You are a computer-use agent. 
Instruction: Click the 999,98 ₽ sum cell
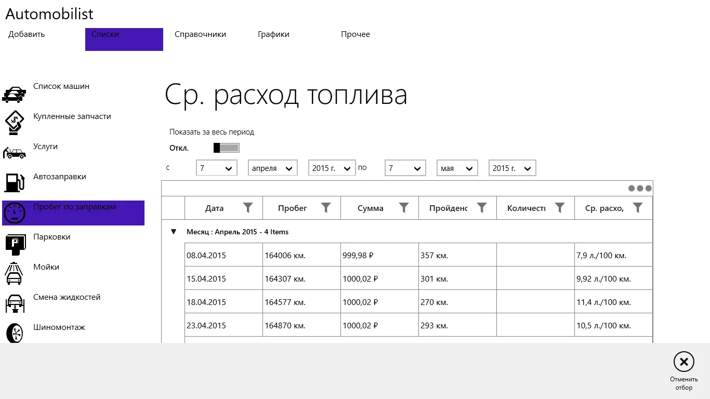point(380,255)
